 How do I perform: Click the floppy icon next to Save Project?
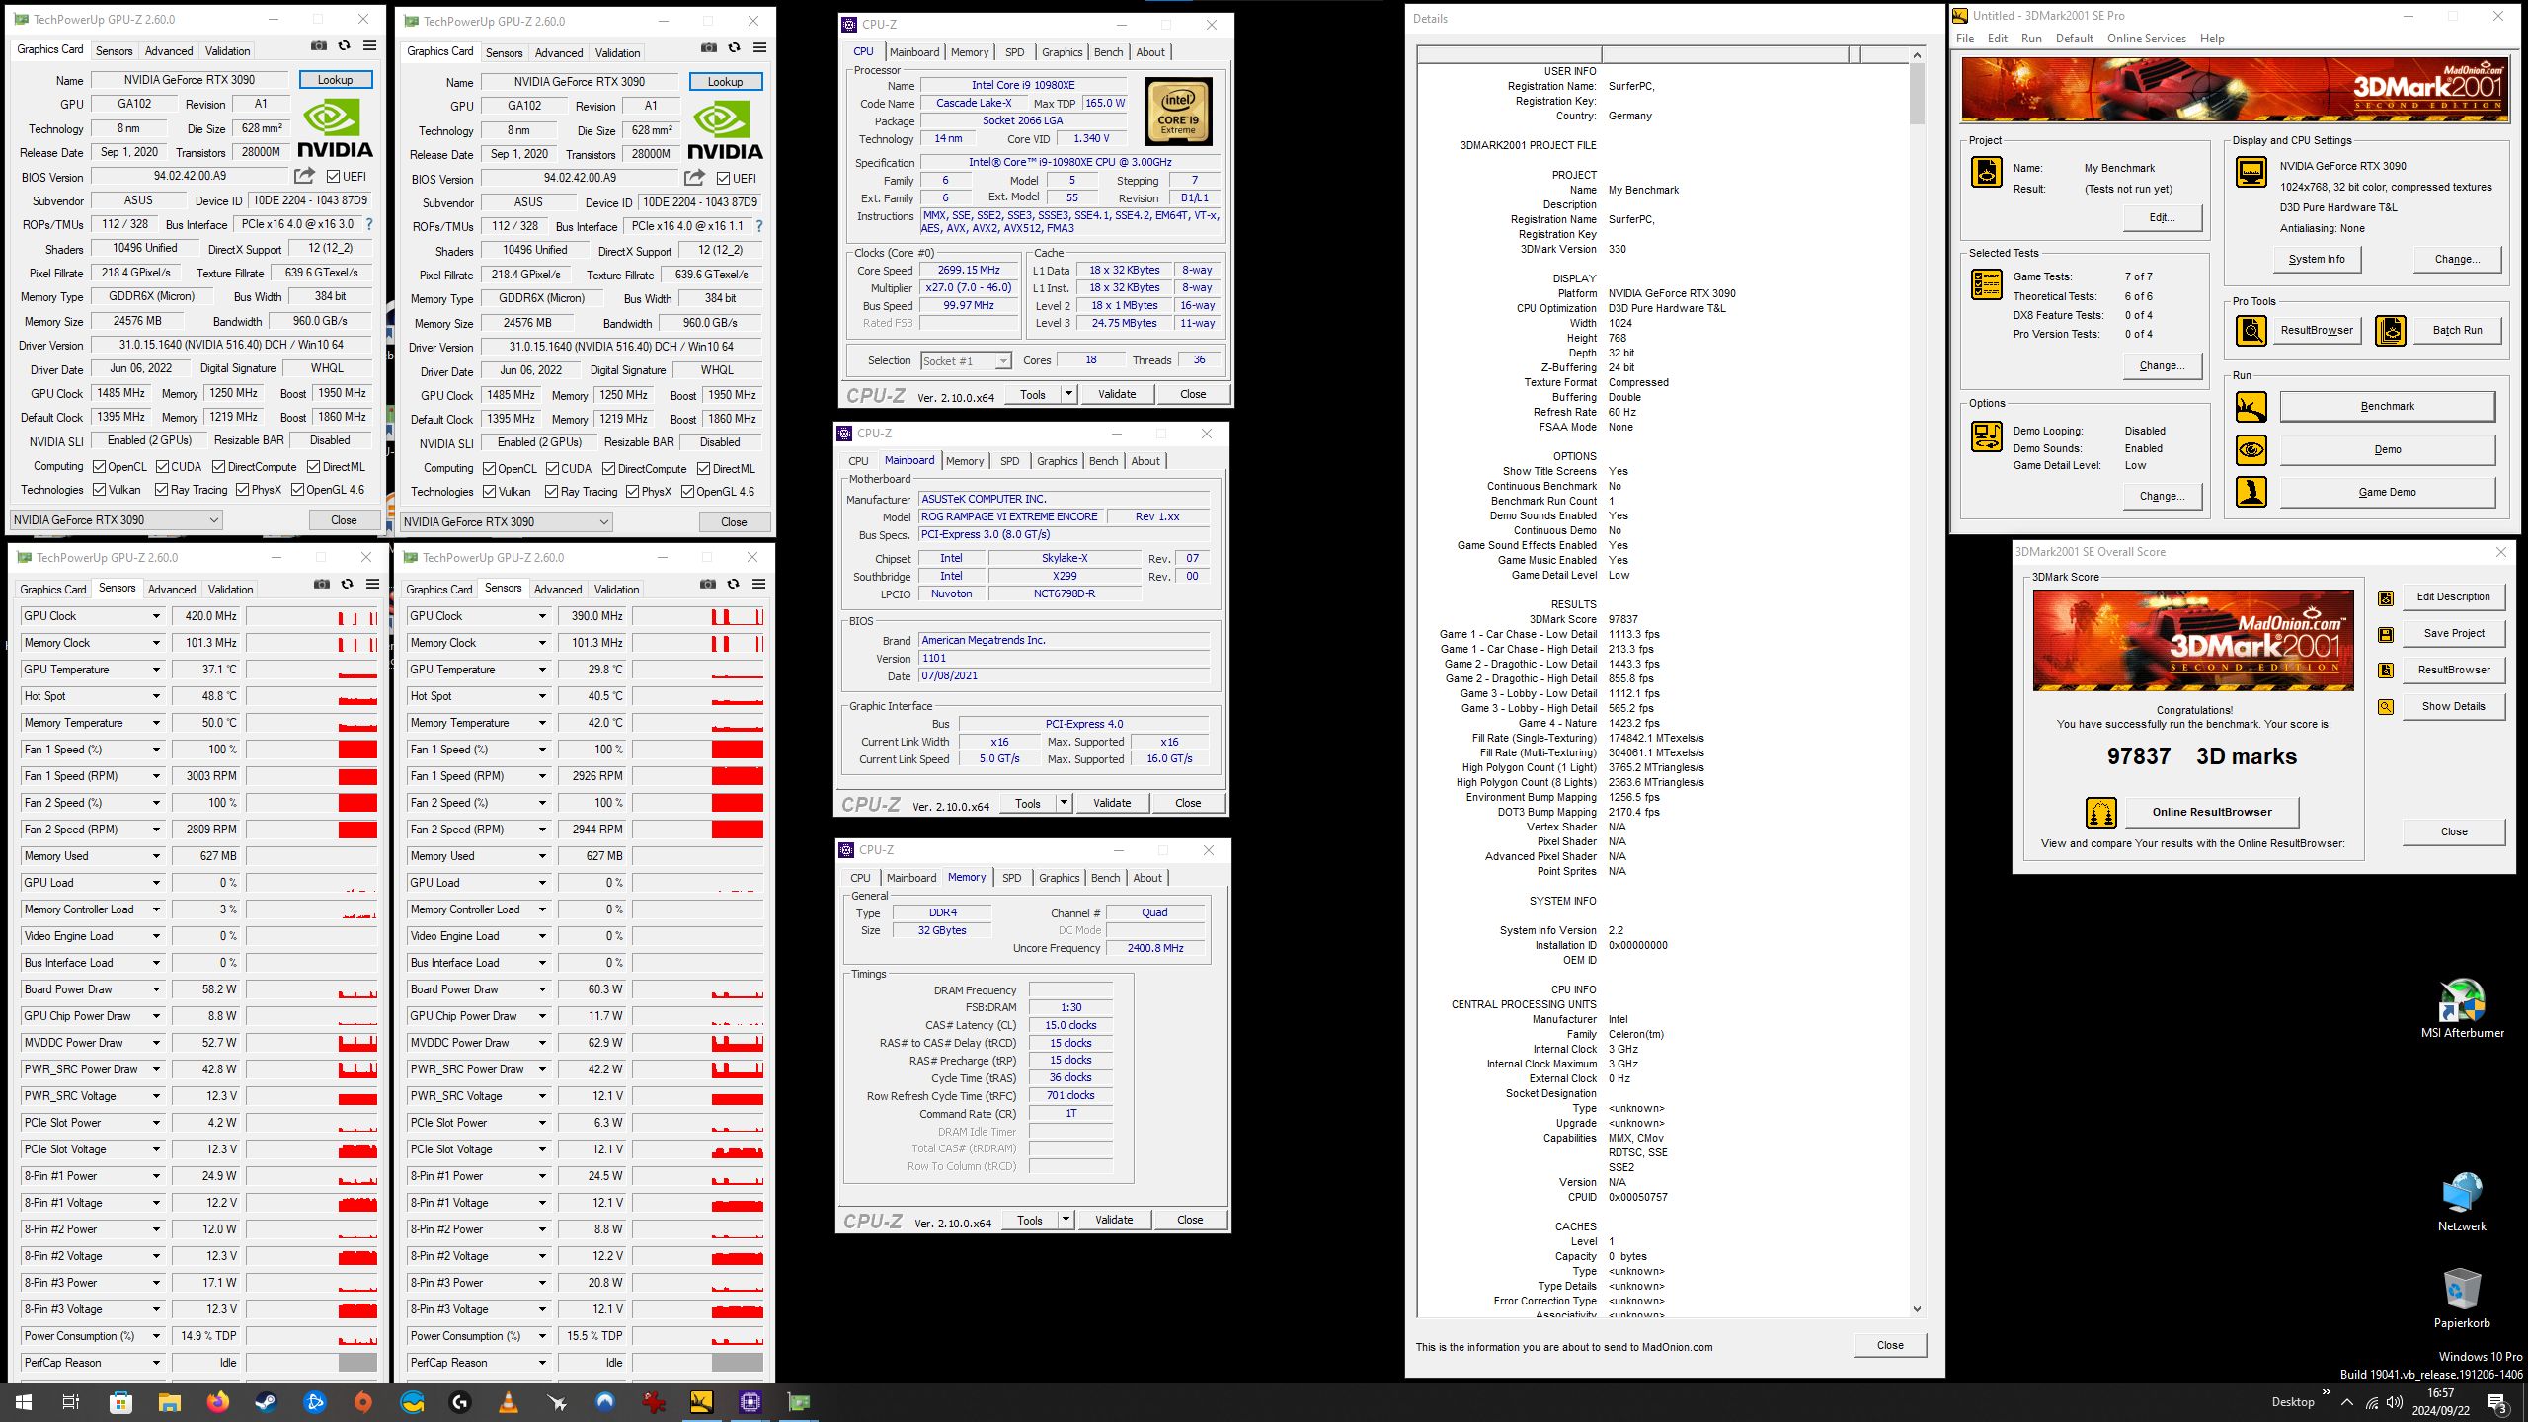click(x=2386, y=634)
